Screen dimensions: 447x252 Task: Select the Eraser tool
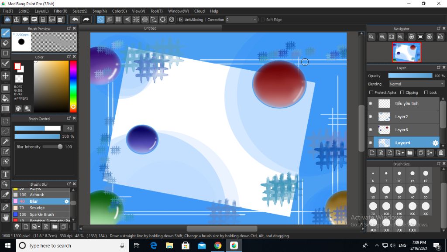pos(5,43)
